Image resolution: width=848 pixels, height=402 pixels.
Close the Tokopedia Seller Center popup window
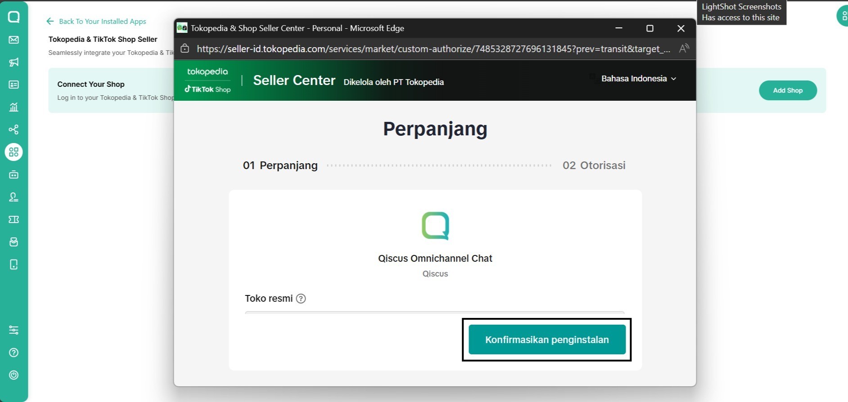tap(681, 28)
